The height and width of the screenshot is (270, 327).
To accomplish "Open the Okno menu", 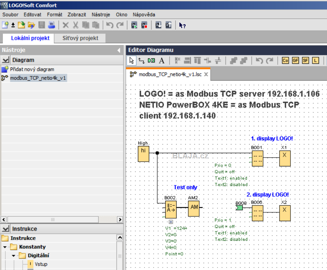I will tap(122, 15).
